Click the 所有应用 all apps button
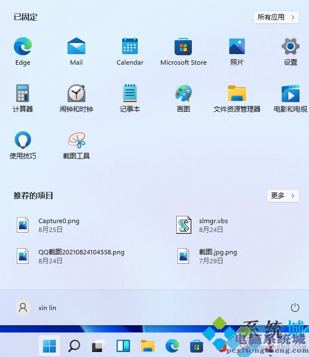The image size is (309, 357). (276, 17)
